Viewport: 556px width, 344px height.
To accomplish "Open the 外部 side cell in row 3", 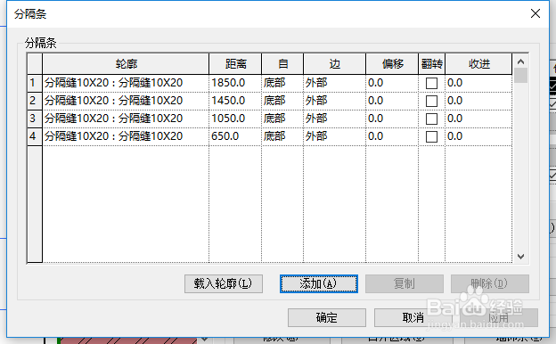I will tap(334, 119).
